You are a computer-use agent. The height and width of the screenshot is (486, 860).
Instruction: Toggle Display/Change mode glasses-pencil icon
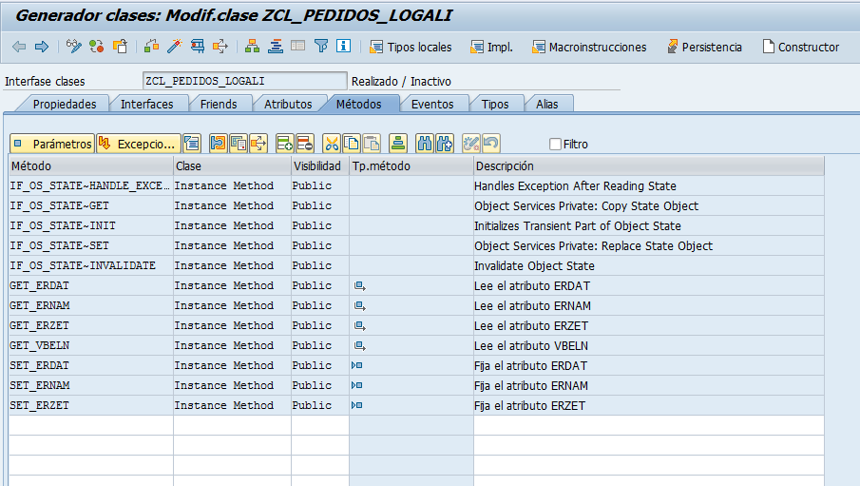click(x=73, y=47)
